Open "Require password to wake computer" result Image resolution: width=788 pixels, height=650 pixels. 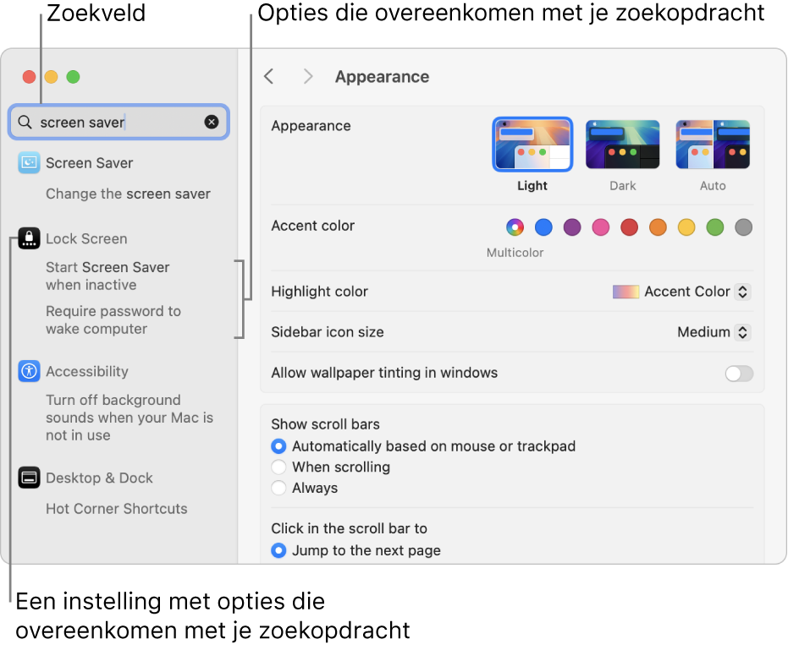(x=113, y=320)
